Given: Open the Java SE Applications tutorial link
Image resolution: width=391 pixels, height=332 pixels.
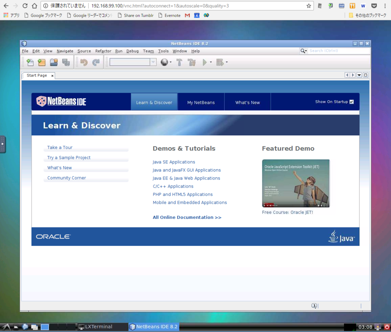Looking at the screenshot, I should [x=174, y=162].
